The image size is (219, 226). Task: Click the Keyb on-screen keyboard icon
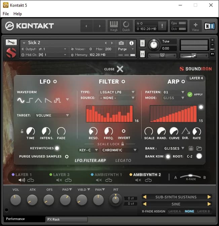pyautogui.click(x=114, y=26)
